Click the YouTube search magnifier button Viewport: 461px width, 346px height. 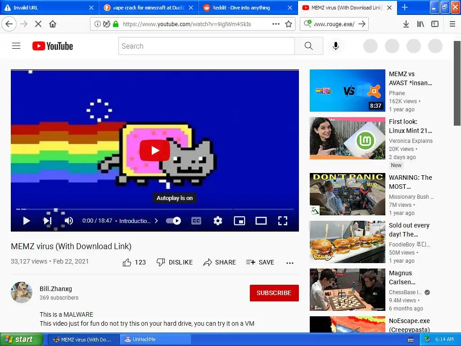pyautogui.click(x=309, y=46)
